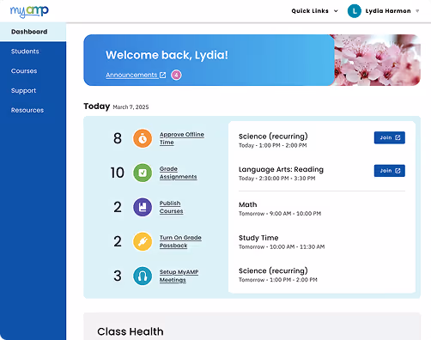Open the Publish Courses link
This screenshot has height=340, width=431.
[171, 207]
